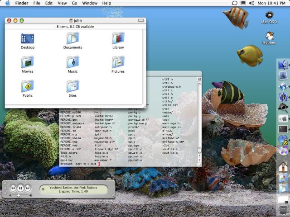Open the Finder application menu

22,3
